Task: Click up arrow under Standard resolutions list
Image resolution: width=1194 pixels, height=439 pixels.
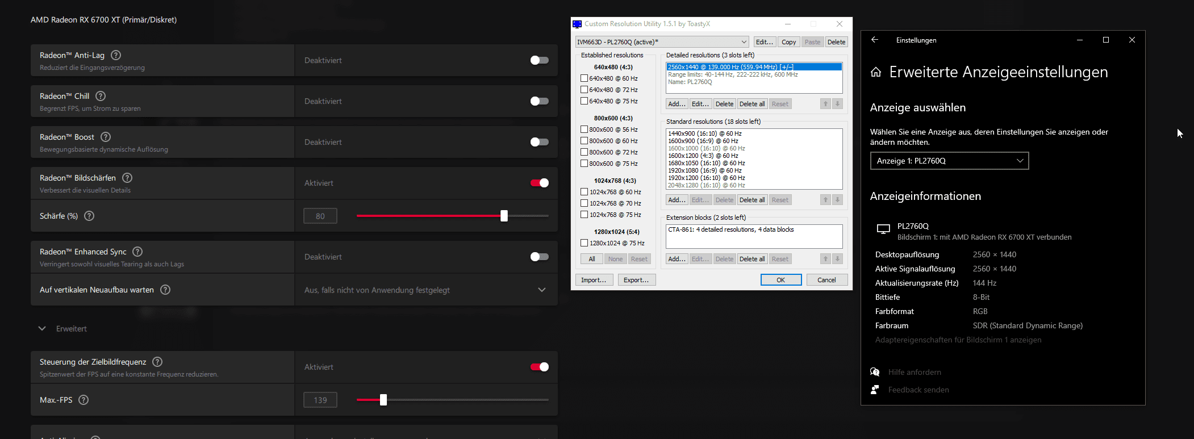Action: (x=826, y=200)
